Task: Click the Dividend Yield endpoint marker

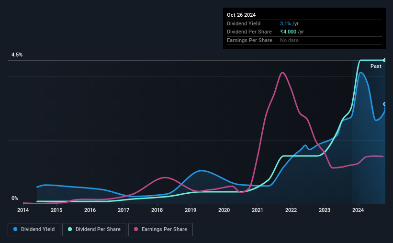Action: point(385,104)
